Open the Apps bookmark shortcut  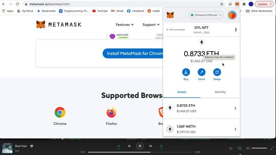8,11
